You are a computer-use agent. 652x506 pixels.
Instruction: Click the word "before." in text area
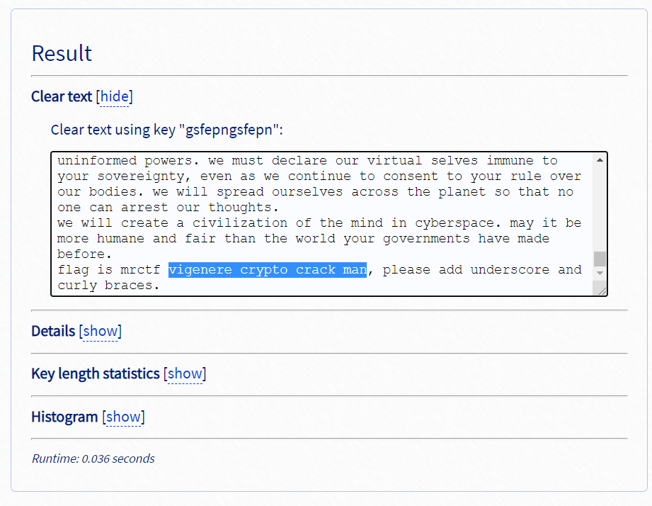pos(84,254)
